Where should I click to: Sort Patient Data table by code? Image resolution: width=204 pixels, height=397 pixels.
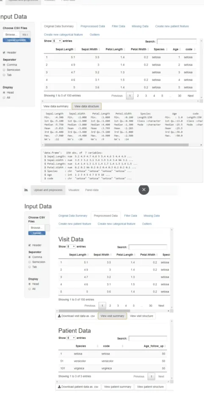(113, 346)
